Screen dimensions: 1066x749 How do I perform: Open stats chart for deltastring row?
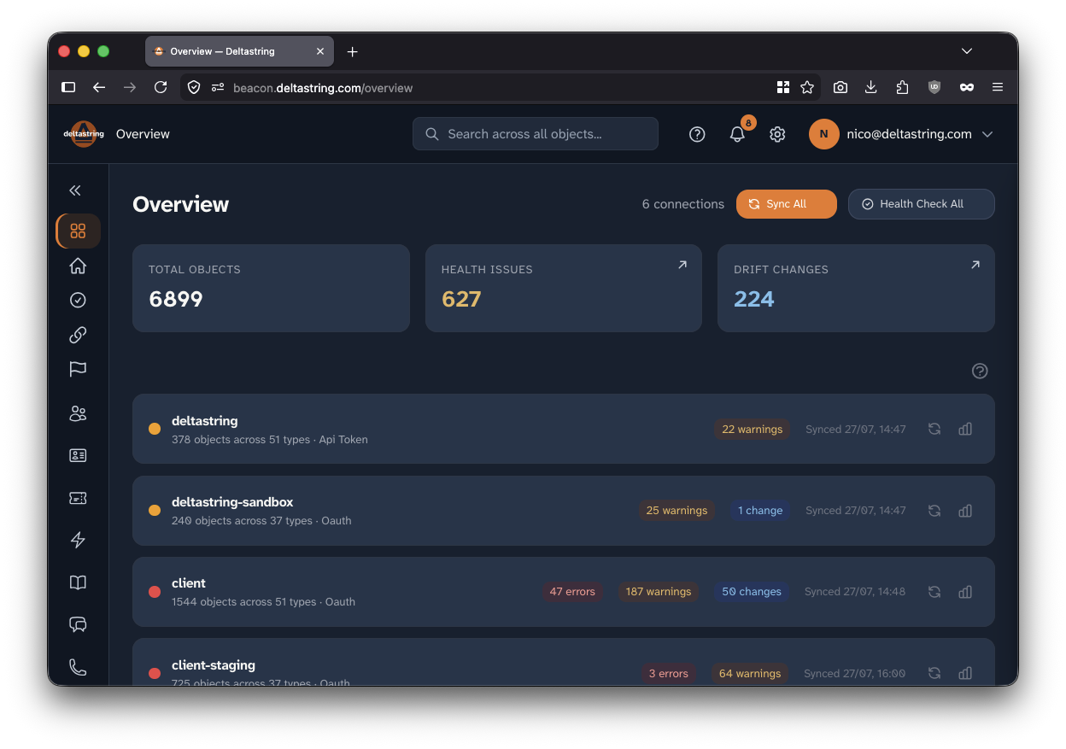click(x=965, y=429)
